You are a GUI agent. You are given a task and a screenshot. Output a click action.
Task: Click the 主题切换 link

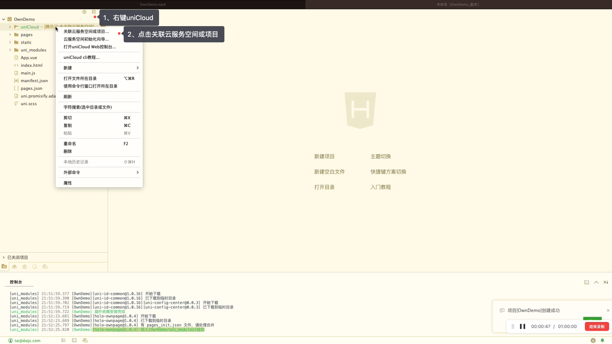[381, 156]
